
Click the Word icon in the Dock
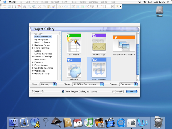[x=142, y=122]
